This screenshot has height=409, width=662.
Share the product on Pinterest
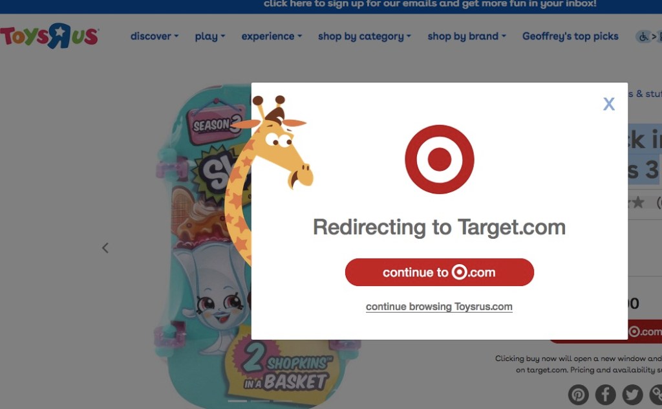tap(578, 395)
